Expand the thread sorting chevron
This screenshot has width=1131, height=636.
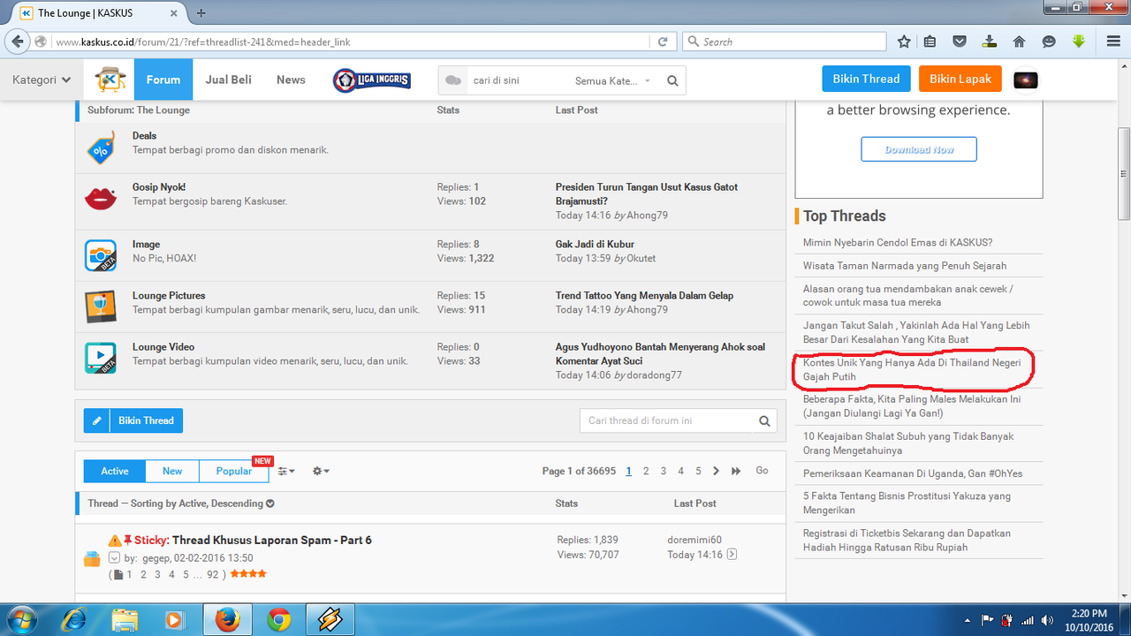point(270,503)
